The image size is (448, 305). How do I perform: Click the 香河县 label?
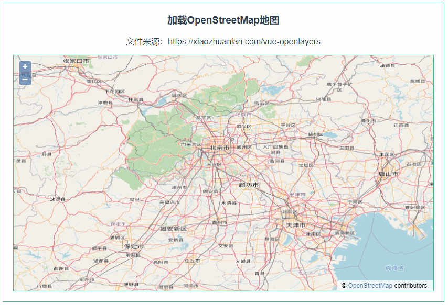click(x=277, y=161)
